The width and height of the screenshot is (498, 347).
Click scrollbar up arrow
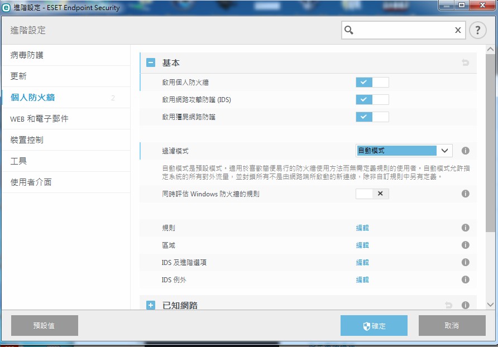click(x=490, y=49)
